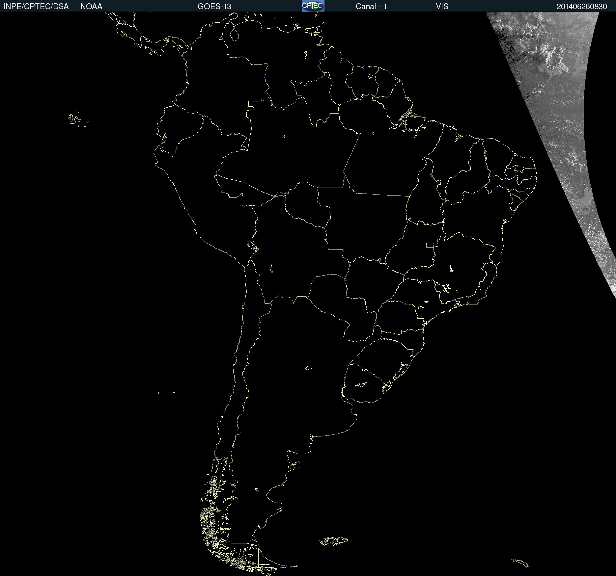Image resolution: width=616 pixels, height=576 pixels.
Task: Click the Mar Chiquita lake outline in Argentina
Action: [308, 368]
